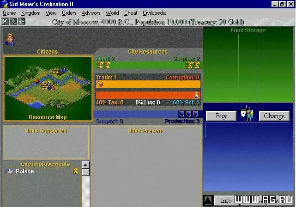The image size is (296, 207).
Task: Click the lake tile on Resource Map
Action: 36,104
